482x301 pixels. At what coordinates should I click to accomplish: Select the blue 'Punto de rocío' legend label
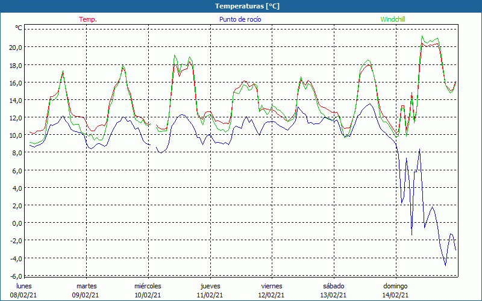[x=240, y=19]
